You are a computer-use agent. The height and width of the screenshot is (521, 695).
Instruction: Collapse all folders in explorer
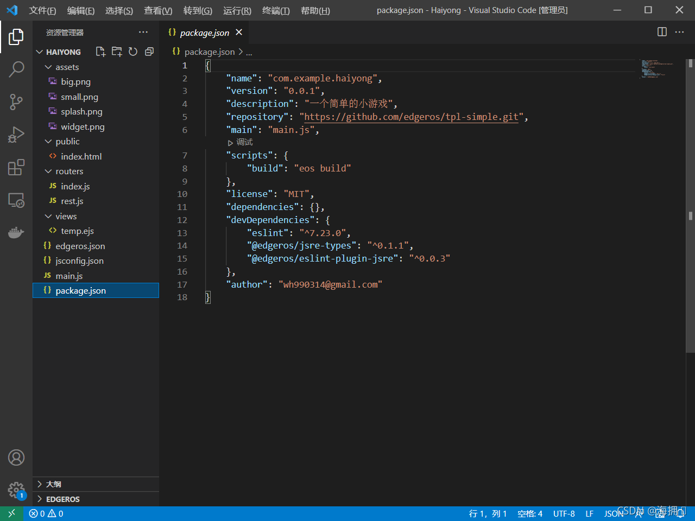coord(149,52)
